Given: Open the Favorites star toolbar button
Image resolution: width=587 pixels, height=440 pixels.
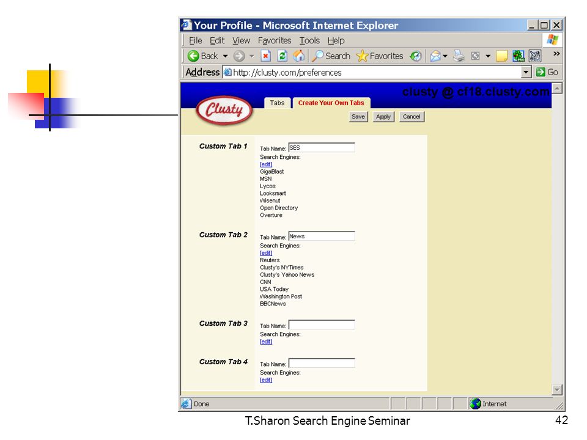Looking at the screenshot, I should pyautogui.click(x=380, y=56).
